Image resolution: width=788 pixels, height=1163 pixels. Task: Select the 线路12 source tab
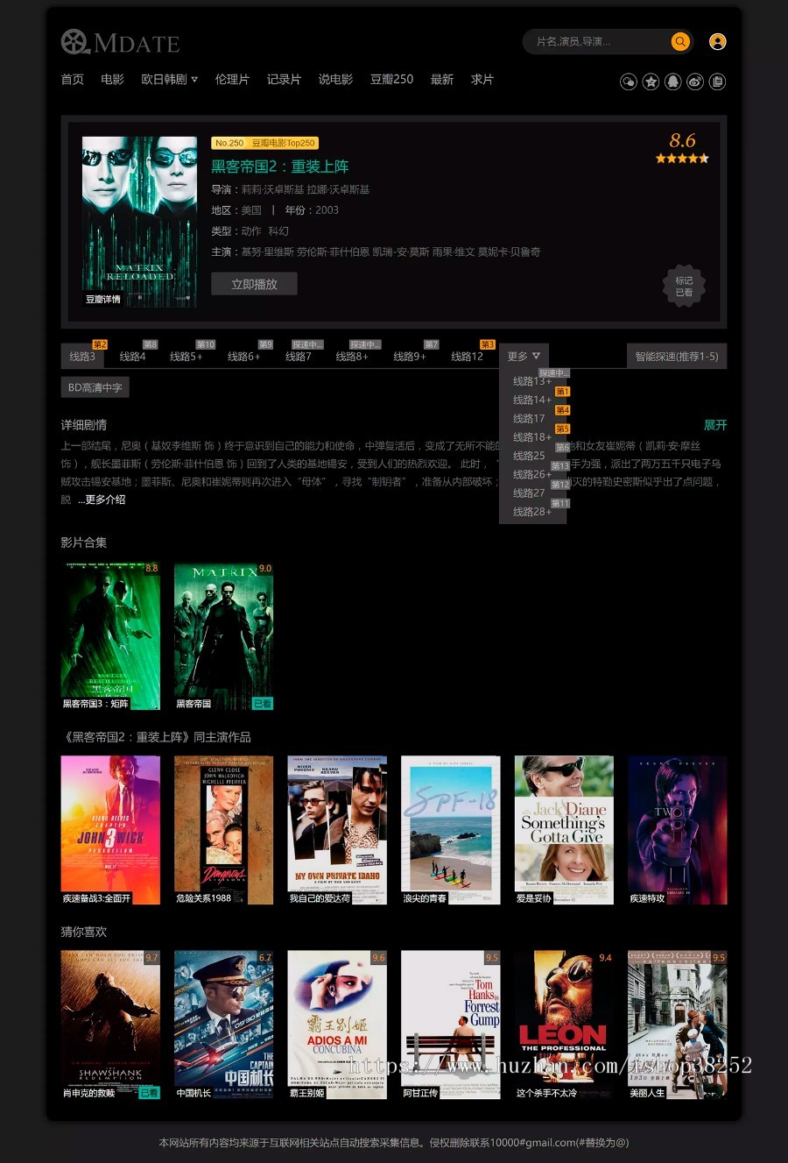(468, 356)
